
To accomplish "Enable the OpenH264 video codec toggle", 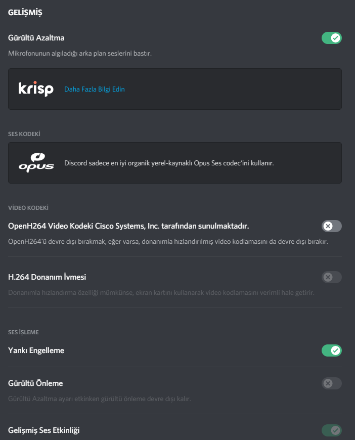I will click(x=331, y=226).
